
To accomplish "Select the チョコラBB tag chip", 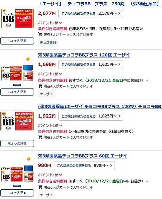I will 48,43.
